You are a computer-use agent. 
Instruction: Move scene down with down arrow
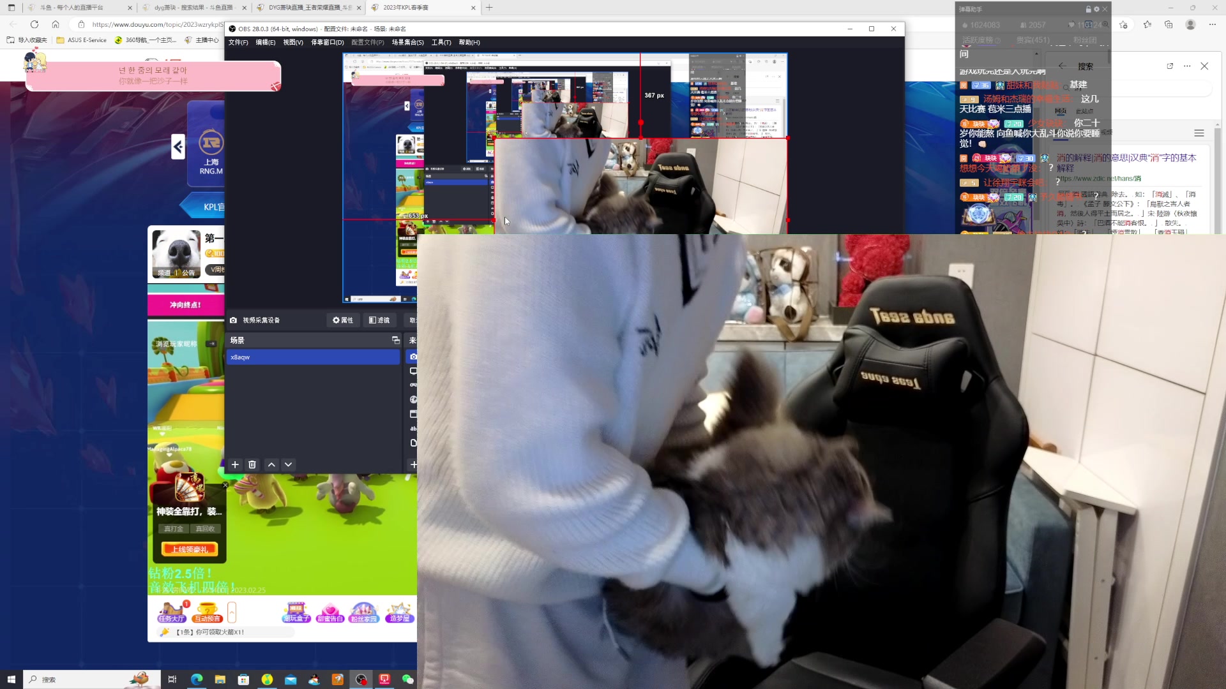tap(289, 464)
